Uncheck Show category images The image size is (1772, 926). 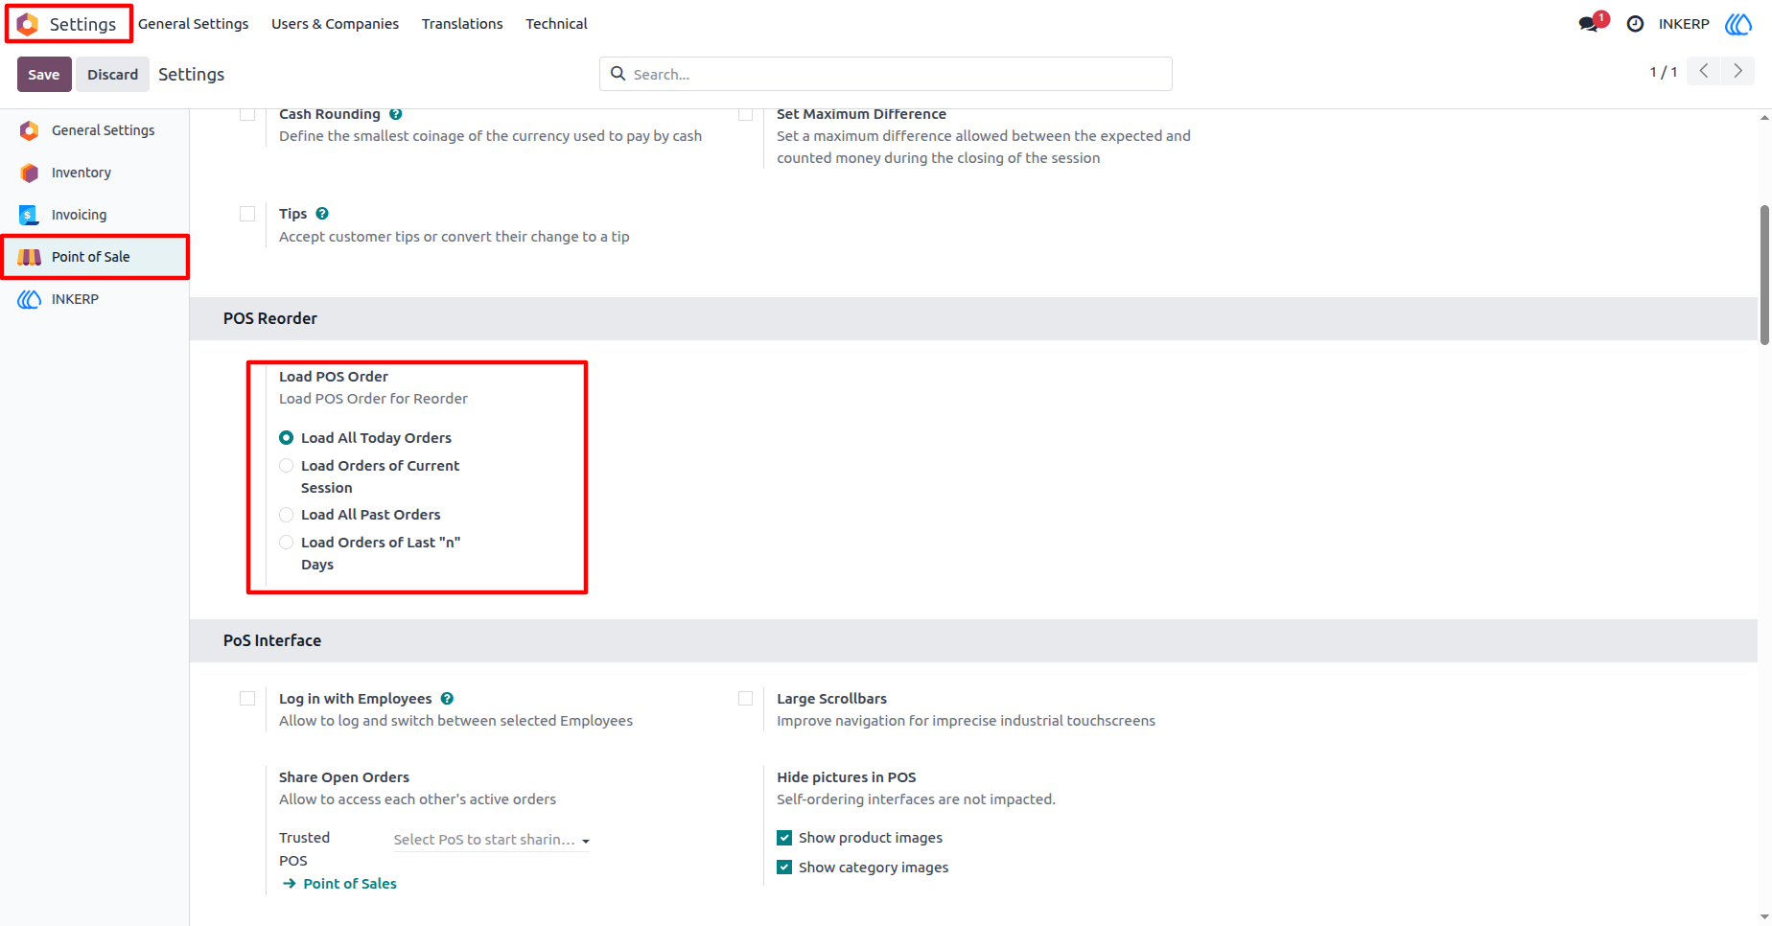[x=784, y=868]
